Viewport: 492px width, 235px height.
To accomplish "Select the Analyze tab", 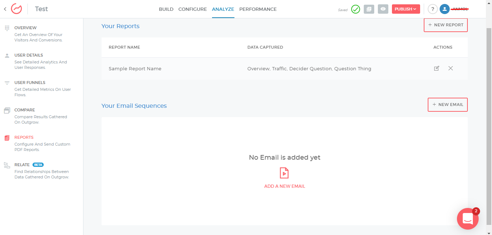I will coord(223,9).
